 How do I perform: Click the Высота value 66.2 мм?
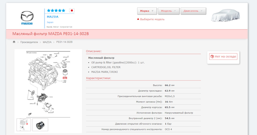tap(169, 85)
